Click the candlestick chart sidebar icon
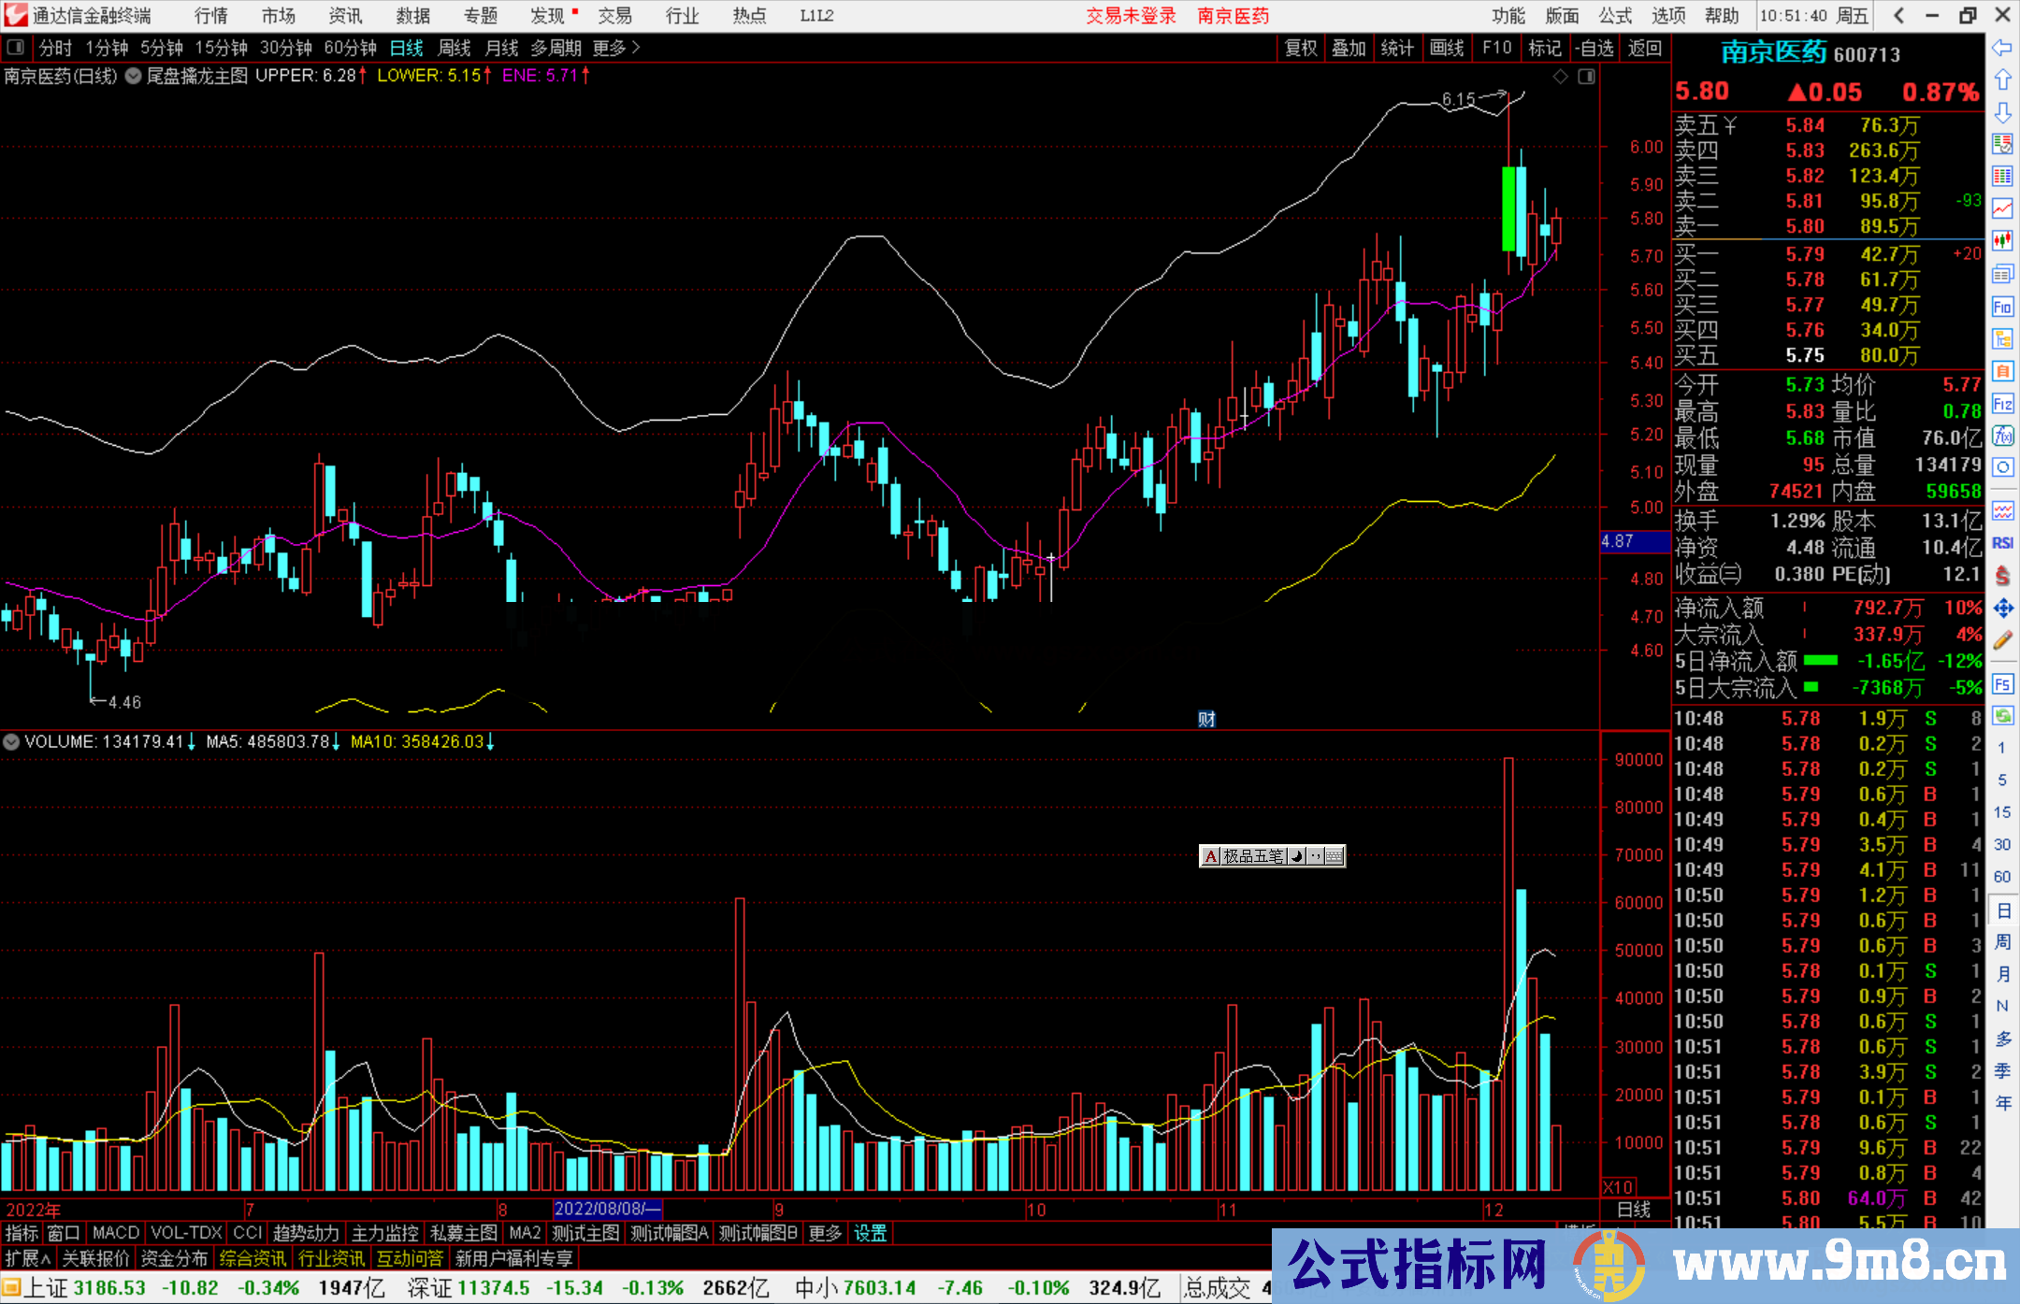Screen dimensions: 2020x1304 pos(2002,240)
